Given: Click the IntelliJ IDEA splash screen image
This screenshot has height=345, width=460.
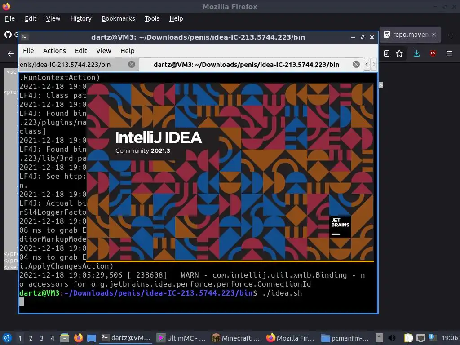Looking at the screenshot, I should pos(230,172).
